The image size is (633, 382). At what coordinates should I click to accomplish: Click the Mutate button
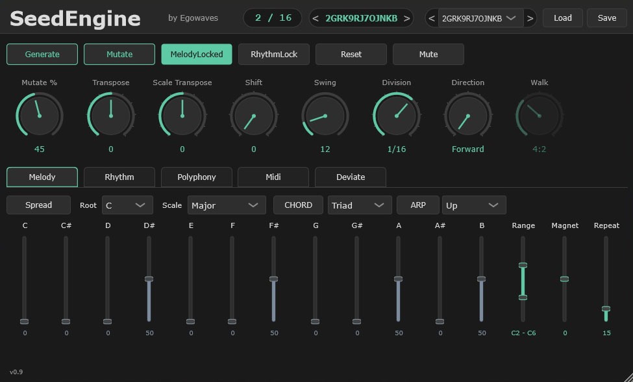click(119, 54)
